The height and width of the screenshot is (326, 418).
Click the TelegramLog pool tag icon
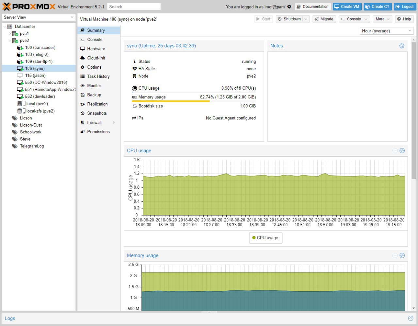[x=15, y=146]
